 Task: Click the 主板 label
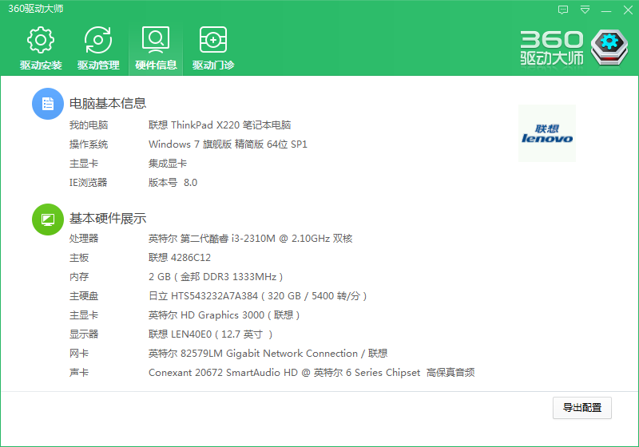79,257
